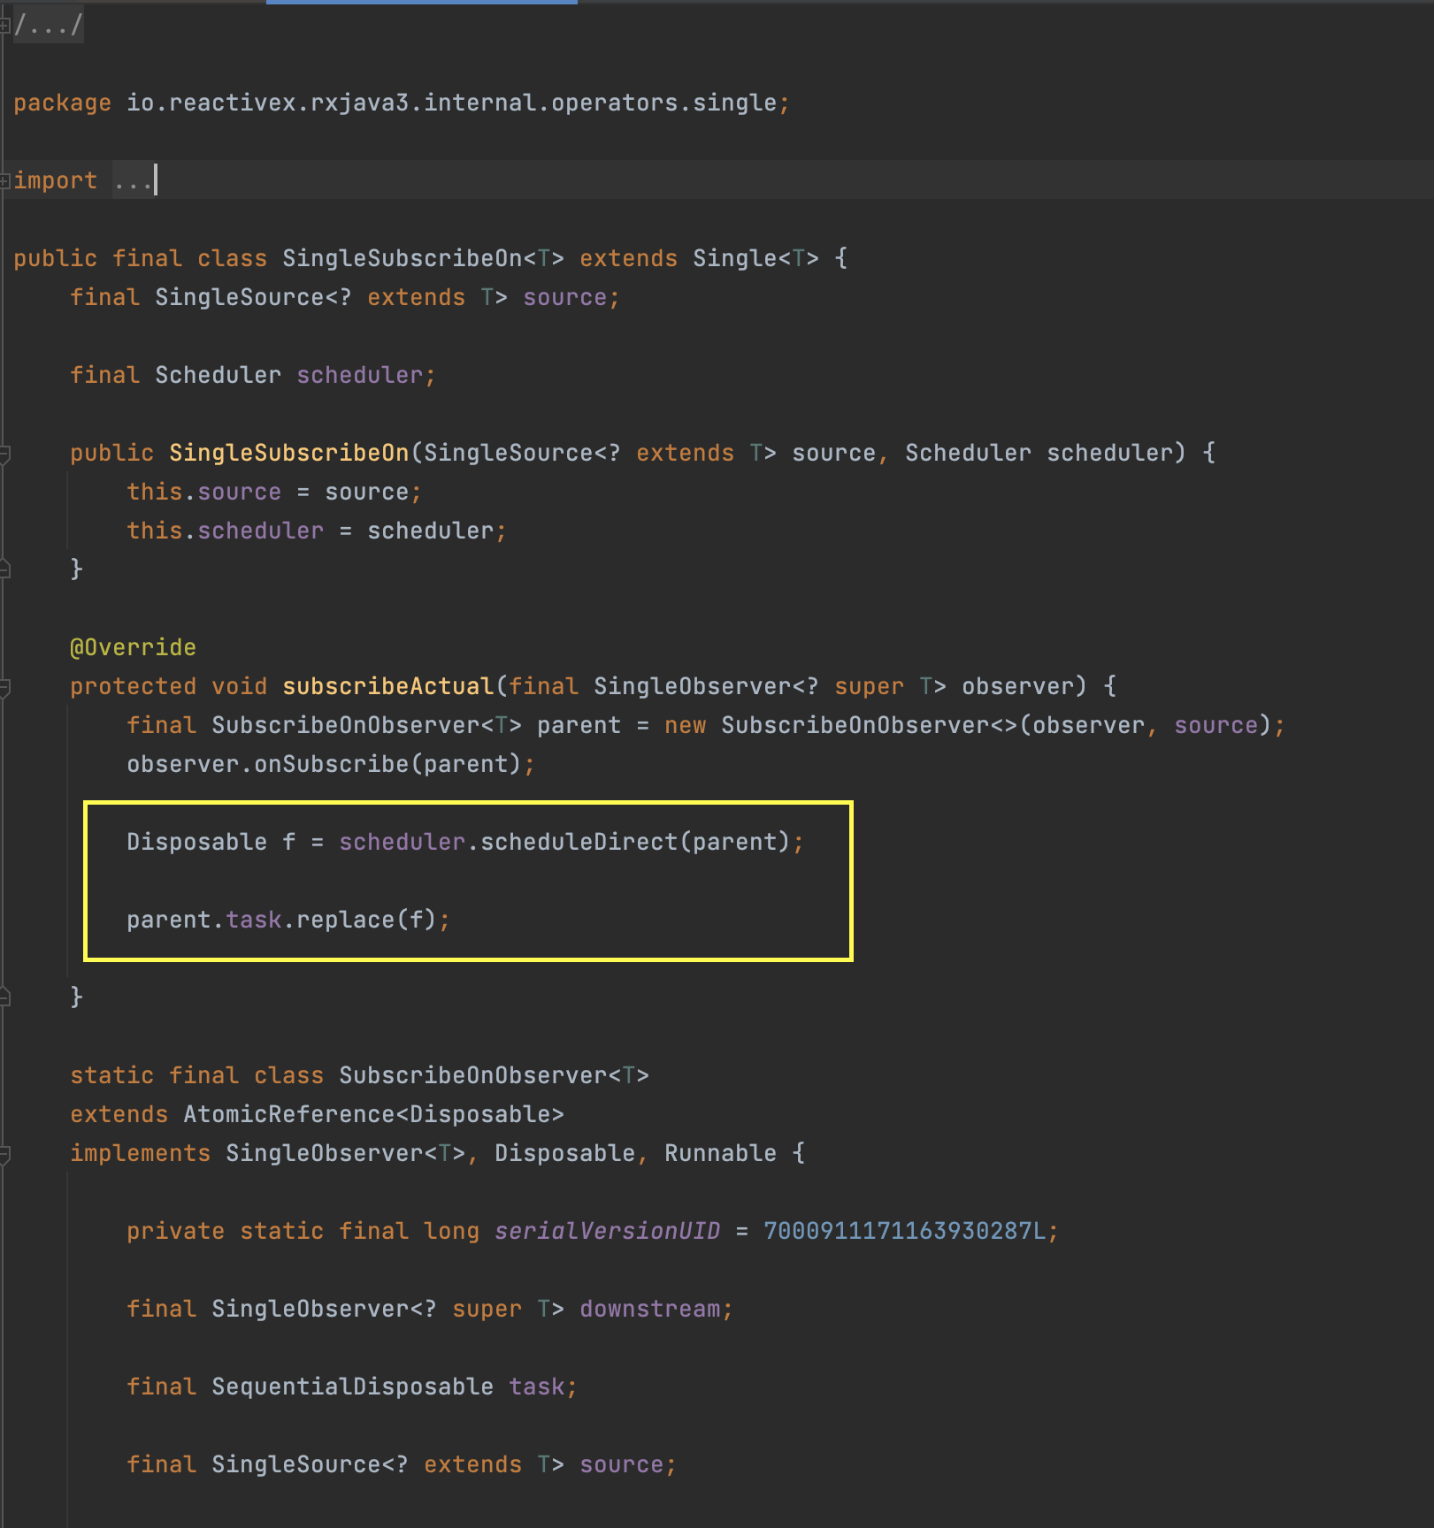Click 'Runnable' in the implements line
This screenshot has width=1434, height=1528.
[x=721, y=1153]
